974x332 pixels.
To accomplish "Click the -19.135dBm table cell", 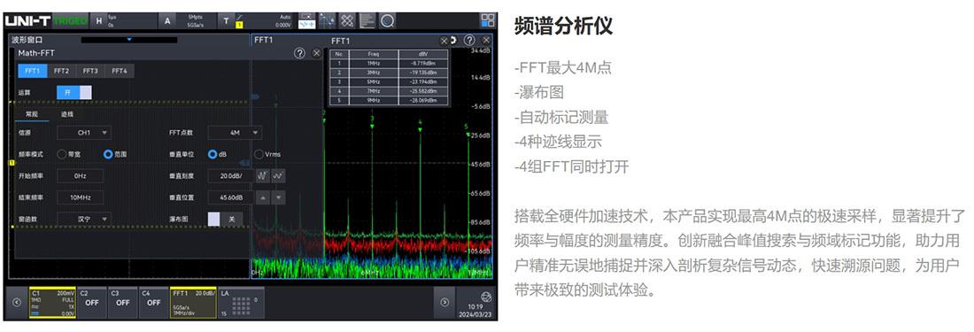I will click(423, 72).
